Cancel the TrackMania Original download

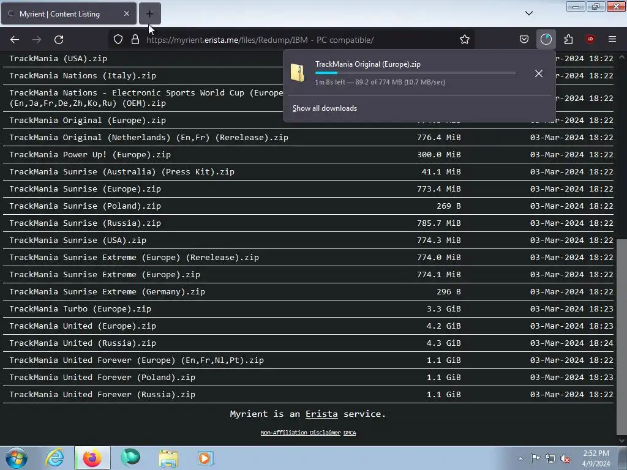[x=539, y=73]
